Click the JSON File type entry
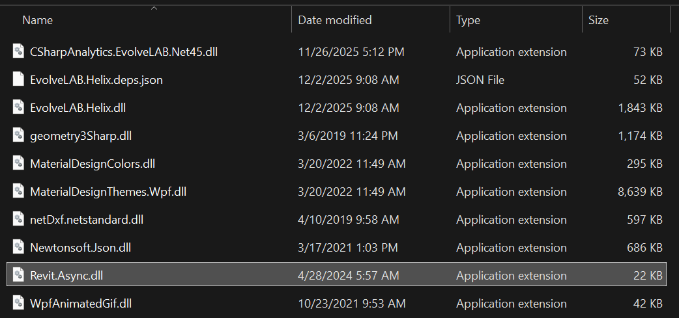Image resolution: width=679 pixels, height=318 pixels. [x=480, y=80]
